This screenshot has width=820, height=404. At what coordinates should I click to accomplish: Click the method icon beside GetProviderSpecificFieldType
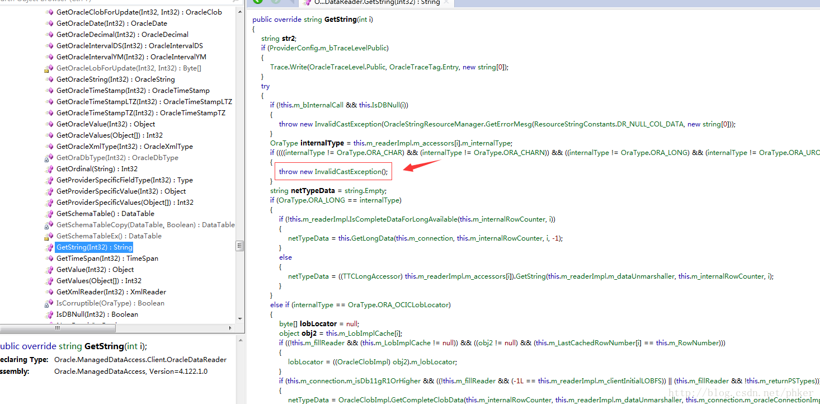(x=49, y=180)
